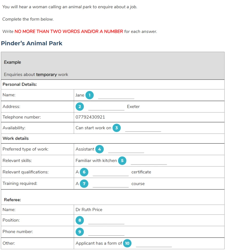The image size is (227, 251).
Task: Click the question 1 number badge
Action: [x=89, y=95]
